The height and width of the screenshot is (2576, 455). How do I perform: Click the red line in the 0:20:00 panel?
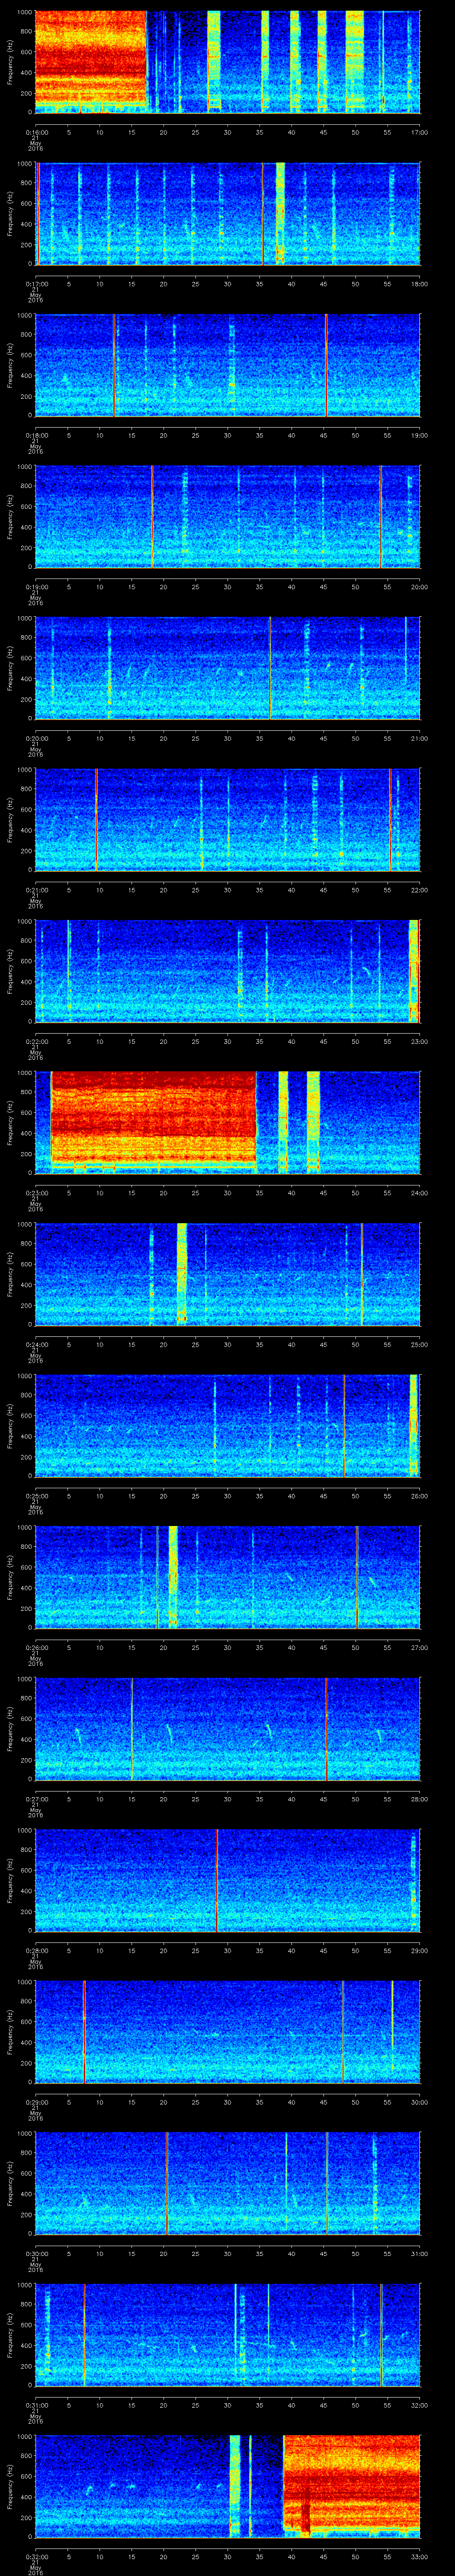(270, 668)
